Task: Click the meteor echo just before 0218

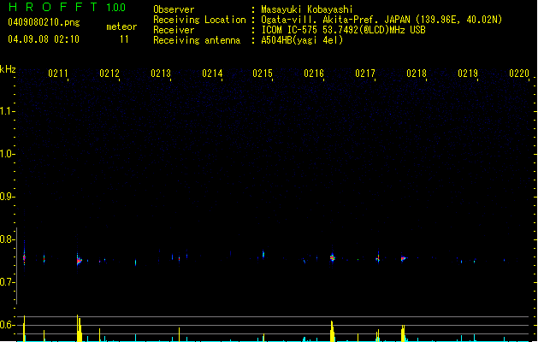Action: (x=404, y=259)
